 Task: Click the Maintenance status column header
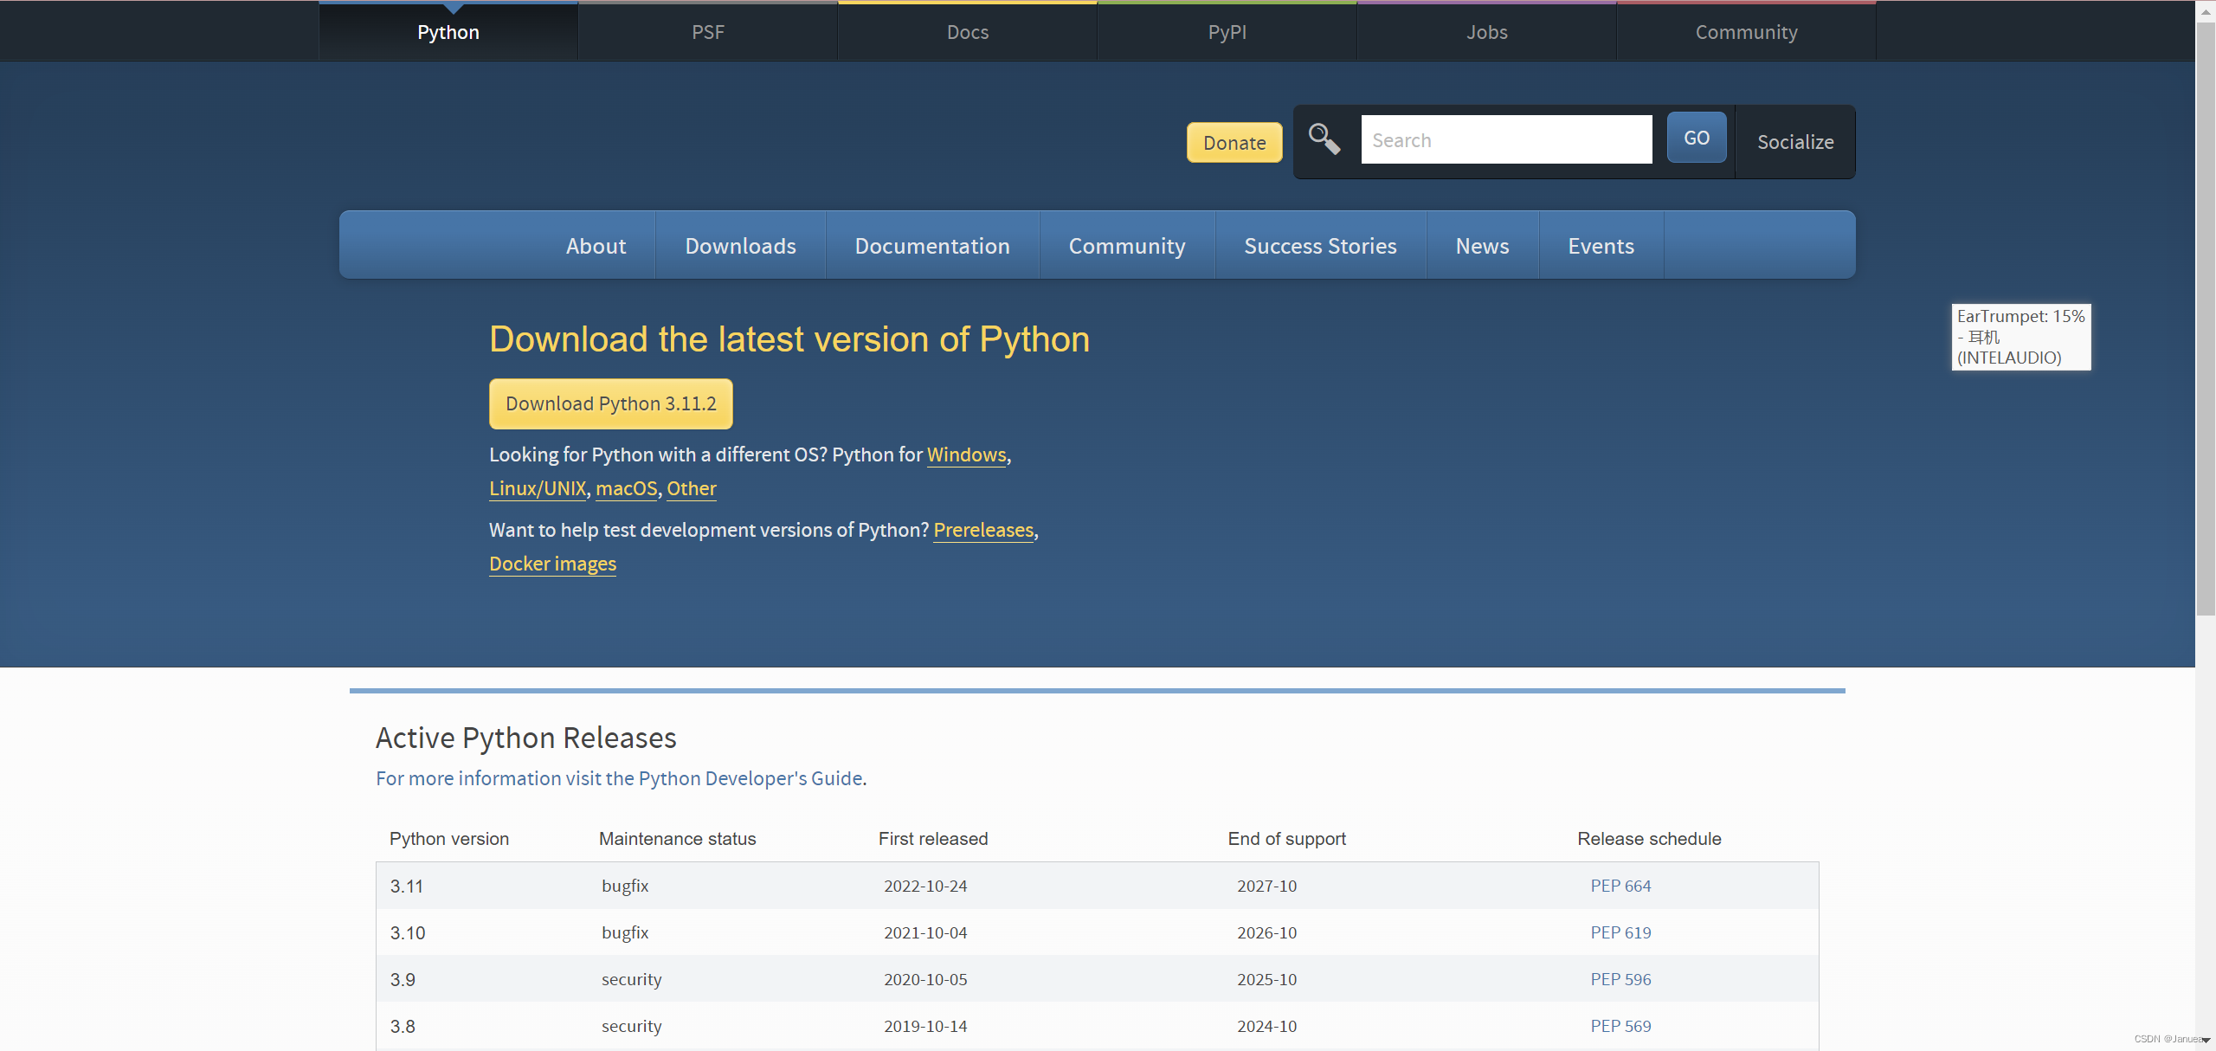(x=678, y=839)
